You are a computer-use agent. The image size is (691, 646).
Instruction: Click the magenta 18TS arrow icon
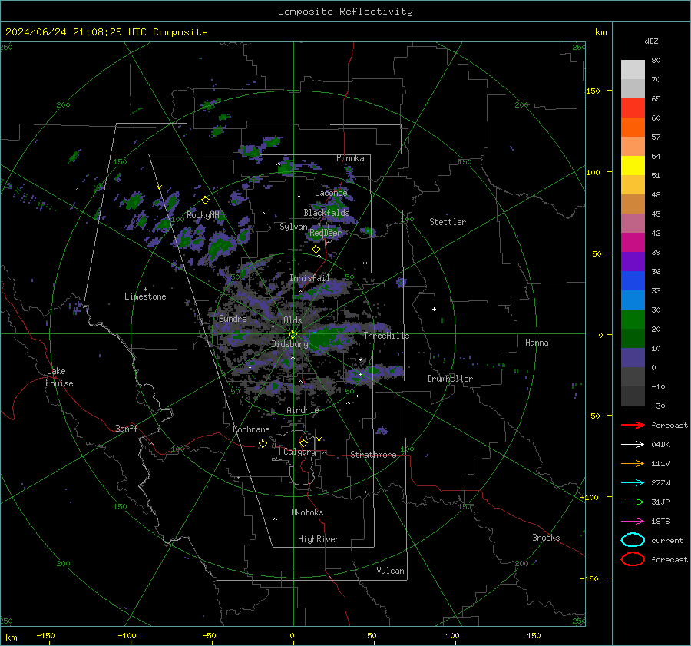[633, 522]
